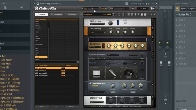Click the Rating column header
196x110 pixels.
[72, 65]
